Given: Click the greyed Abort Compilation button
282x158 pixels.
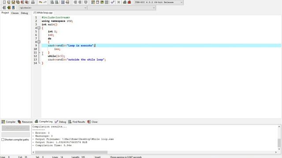Looking at the screenshot, I should tap(16, 128).
